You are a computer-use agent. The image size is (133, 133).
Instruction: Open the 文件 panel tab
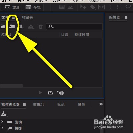click(x=4, y=17)
